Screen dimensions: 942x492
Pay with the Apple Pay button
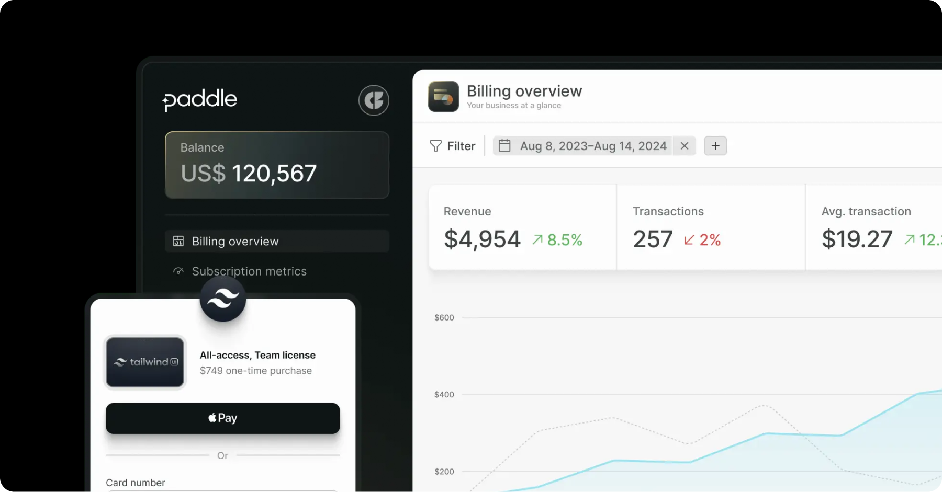point(223,418)
